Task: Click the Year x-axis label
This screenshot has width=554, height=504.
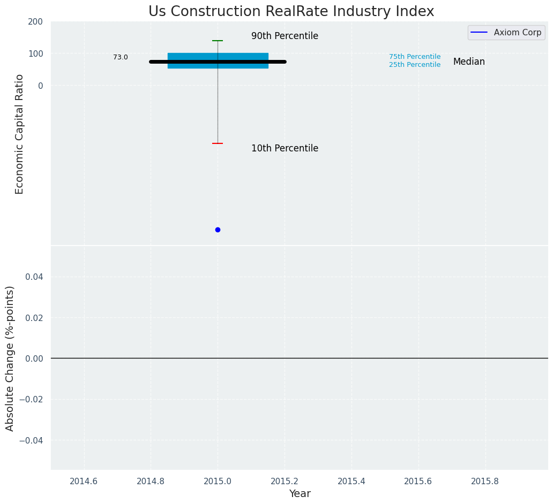Action: (300, 494)
